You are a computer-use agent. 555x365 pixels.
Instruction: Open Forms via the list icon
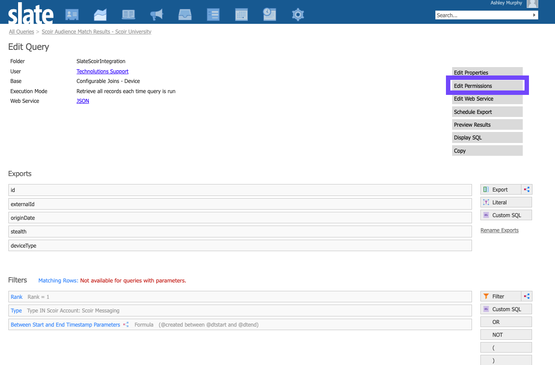pyautogui.click(x=213, y=15)
